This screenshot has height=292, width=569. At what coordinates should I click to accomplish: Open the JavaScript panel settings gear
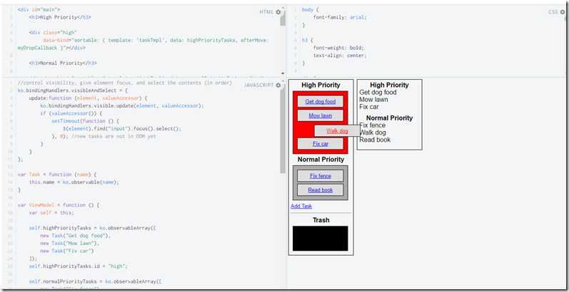278,85
